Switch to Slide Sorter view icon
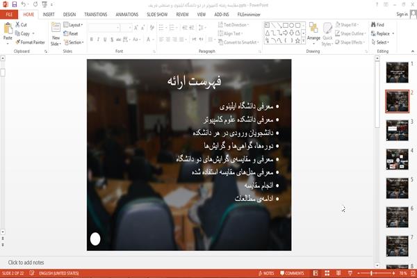This screenshot has height=278, width=417. coord(327,273)
